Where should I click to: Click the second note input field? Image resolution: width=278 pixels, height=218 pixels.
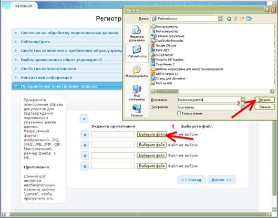click(x=113, y=145)
